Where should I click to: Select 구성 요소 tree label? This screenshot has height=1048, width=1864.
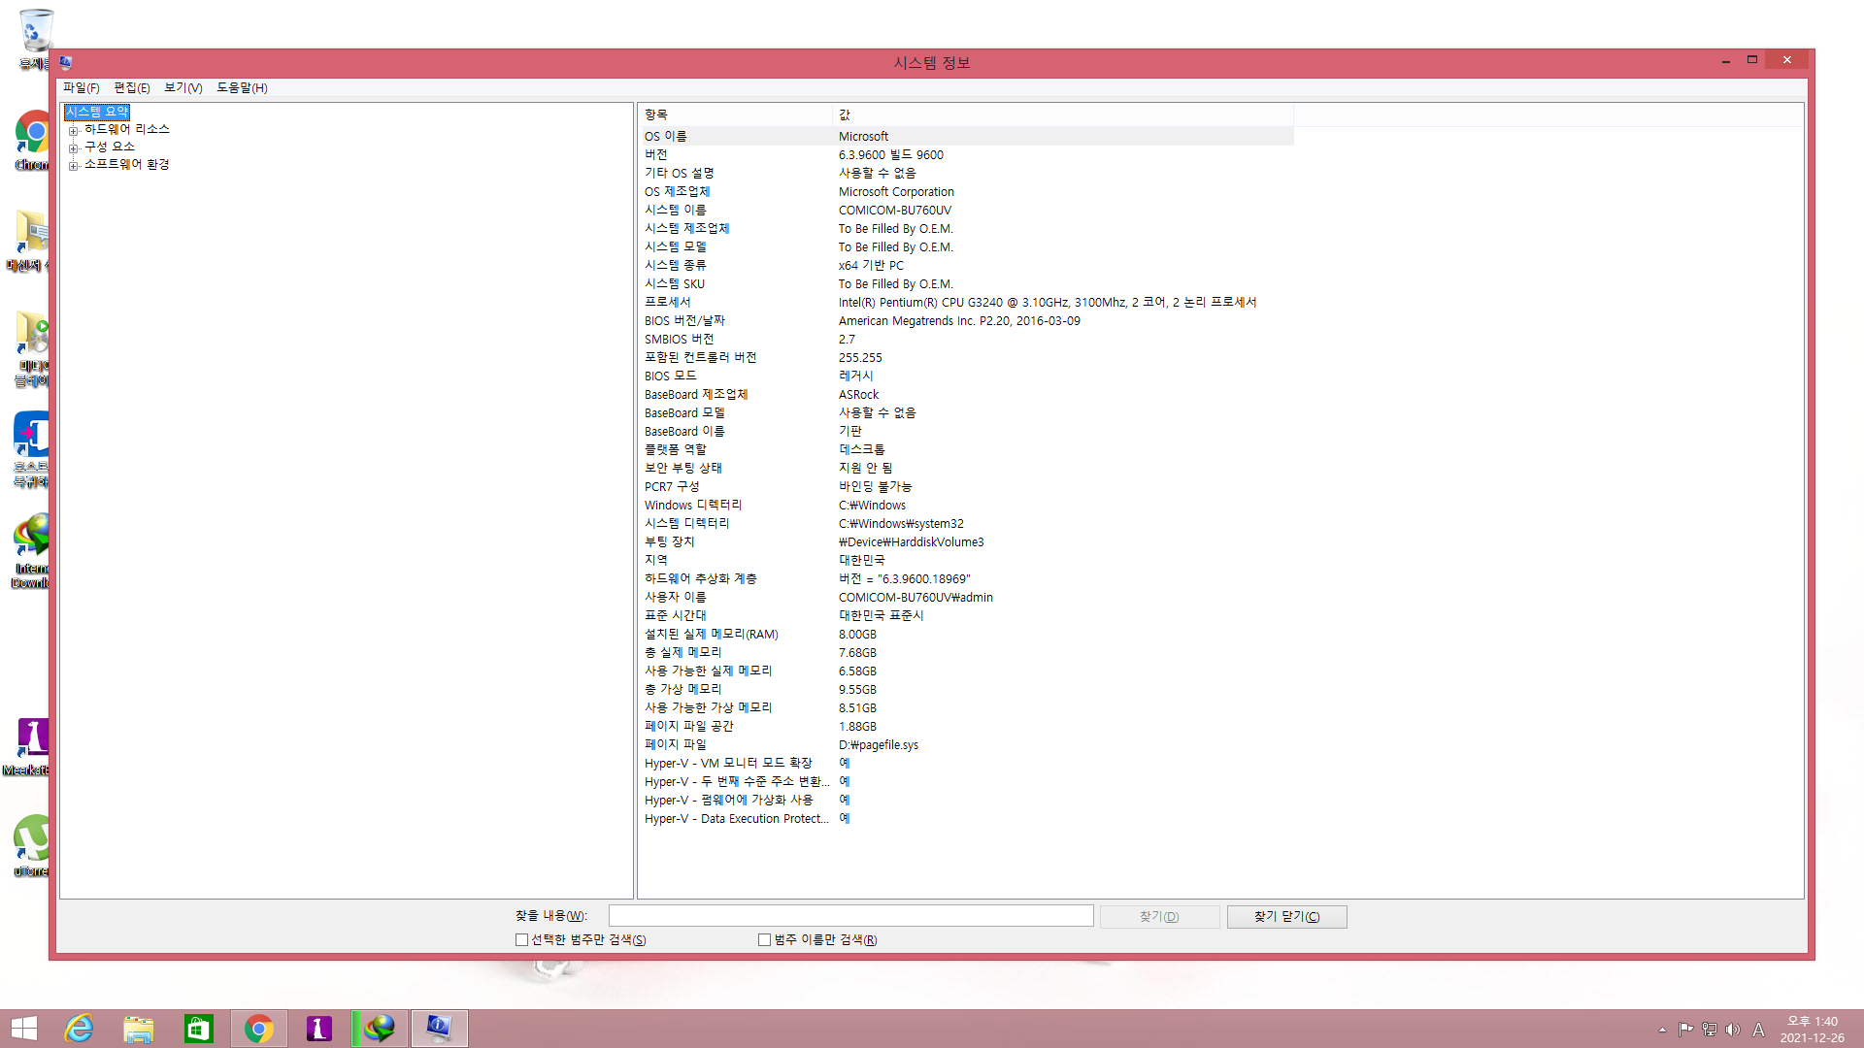tap(110, 147)
